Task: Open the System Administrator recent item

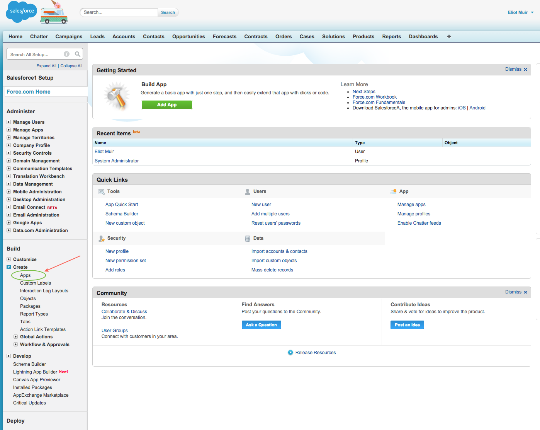Action: pyautogui.click(x=117, y=161)
